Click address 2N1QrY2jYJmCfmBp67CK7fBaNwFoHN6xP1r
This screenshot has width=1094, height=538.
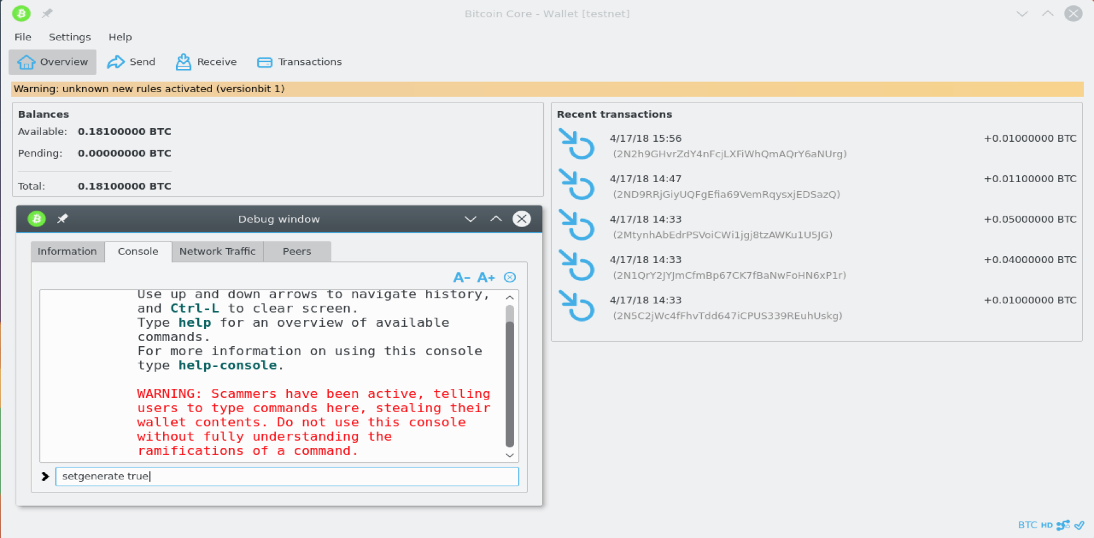(x=729, y=276)
